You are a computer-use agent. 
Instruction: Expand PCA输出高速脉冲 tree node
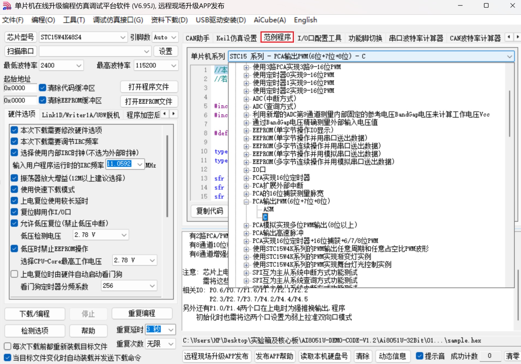click(246, 234)
